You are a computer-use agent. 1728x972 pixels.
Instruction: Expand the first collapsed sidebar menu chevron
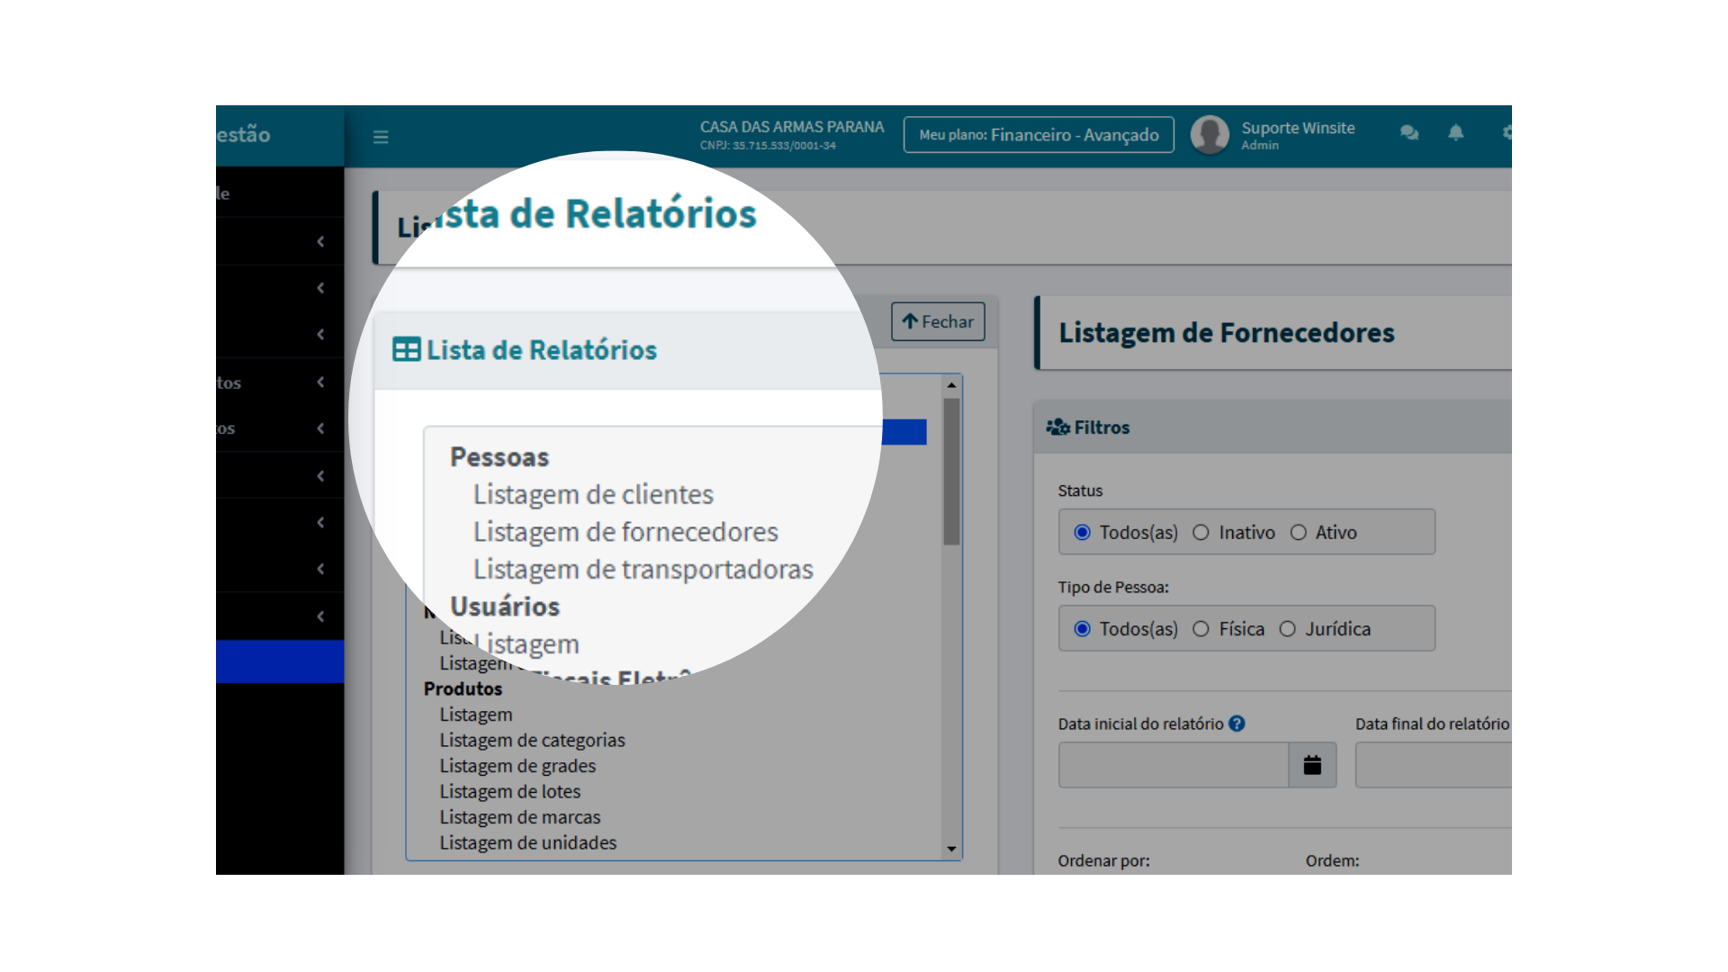[x=320, y=241]
